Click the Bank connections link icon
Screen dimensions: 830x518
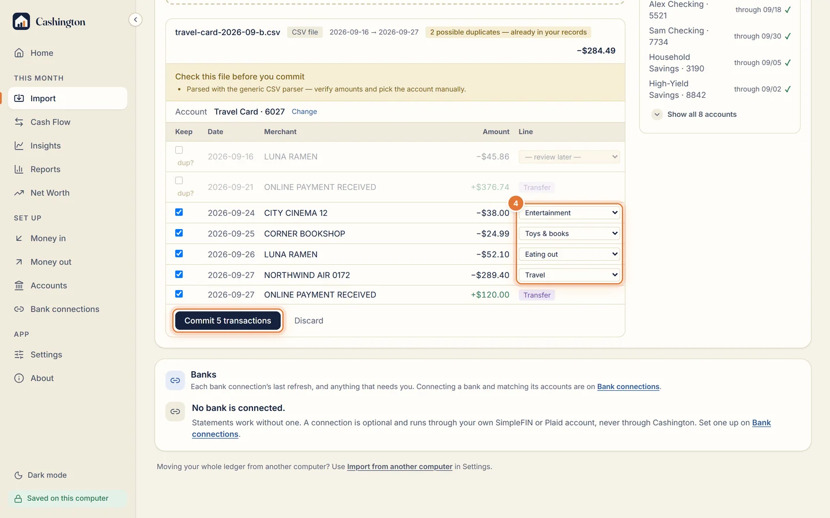[19, 309]
